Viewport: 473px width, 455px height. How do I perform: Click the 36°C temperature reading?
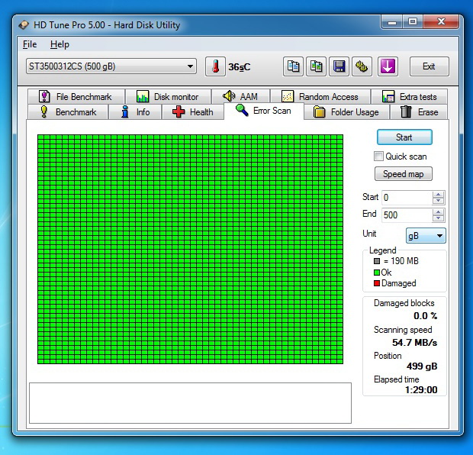[x=240, y=67]
